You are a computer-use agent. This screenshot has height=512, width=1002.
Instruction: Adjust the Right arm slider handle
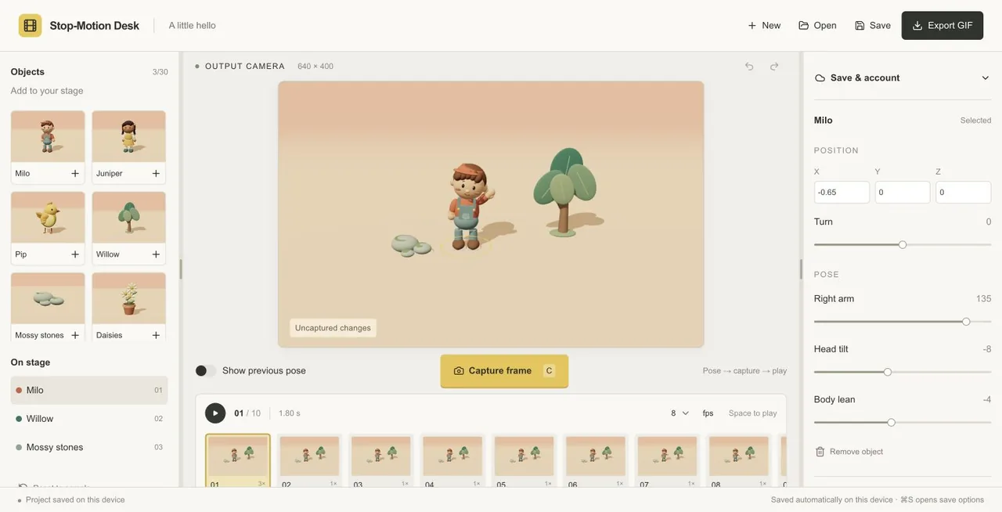click(x=966, y=322)
